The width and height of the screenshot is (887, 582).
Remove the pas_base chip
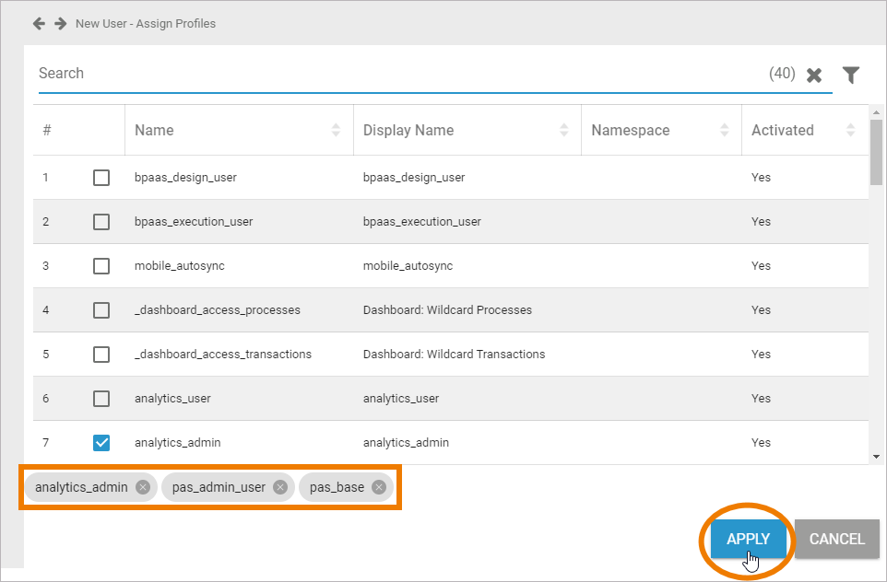[379, 487]
